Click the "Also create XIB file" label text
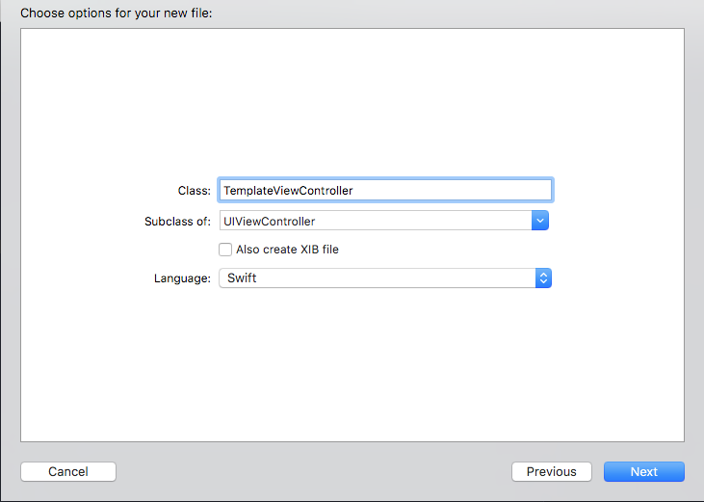 [x=287, y=250]
